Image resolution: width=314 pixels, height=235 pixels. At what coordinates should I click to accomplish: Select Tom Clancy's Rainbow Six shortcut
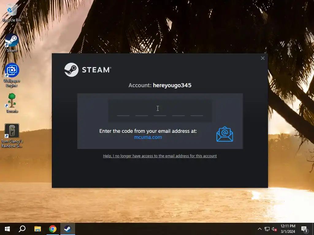[12, 136]
